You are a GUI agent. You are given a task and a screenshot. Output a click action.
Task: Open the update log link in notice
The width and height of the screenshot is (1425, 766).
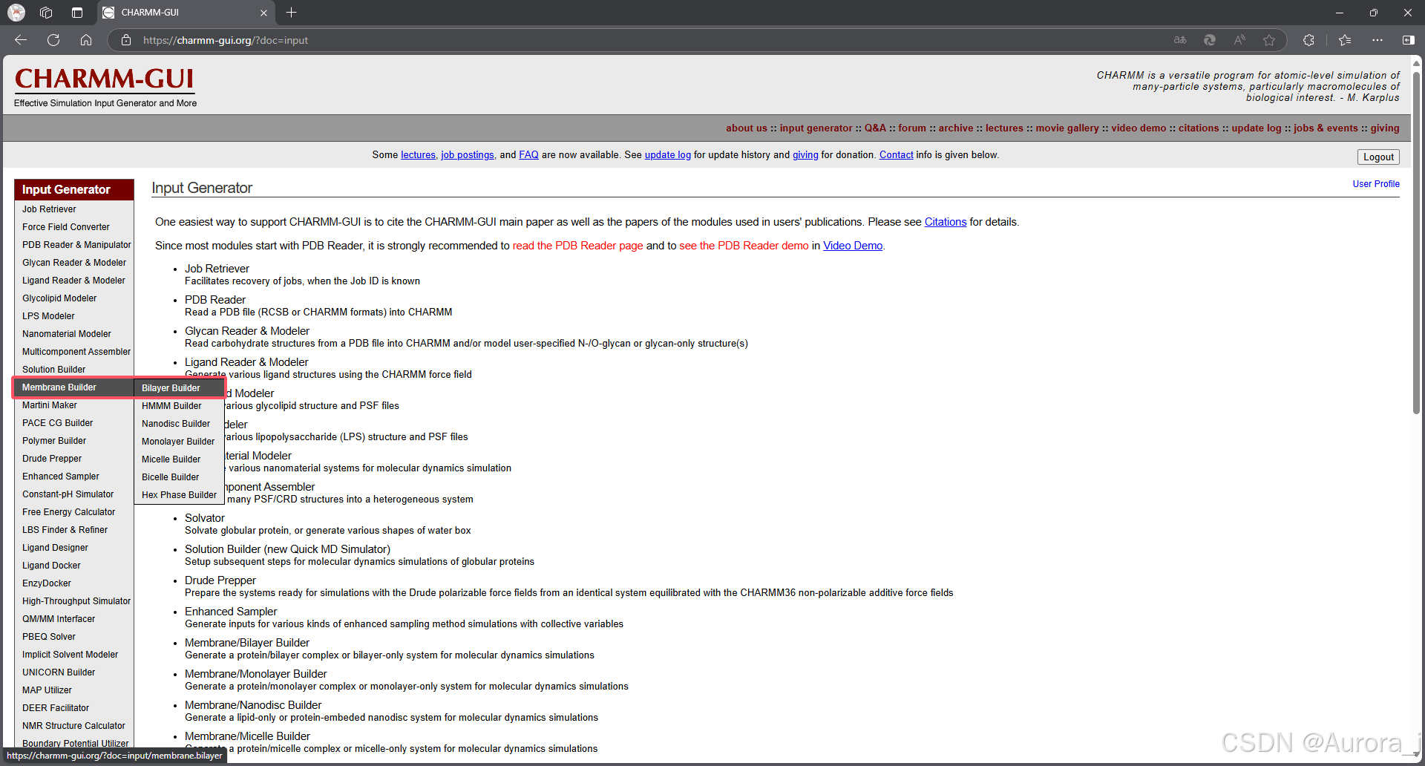(667, 155)
